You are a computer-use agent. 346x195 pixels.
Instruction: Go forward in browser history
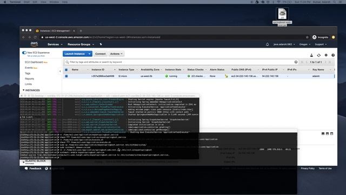(29, 37)
